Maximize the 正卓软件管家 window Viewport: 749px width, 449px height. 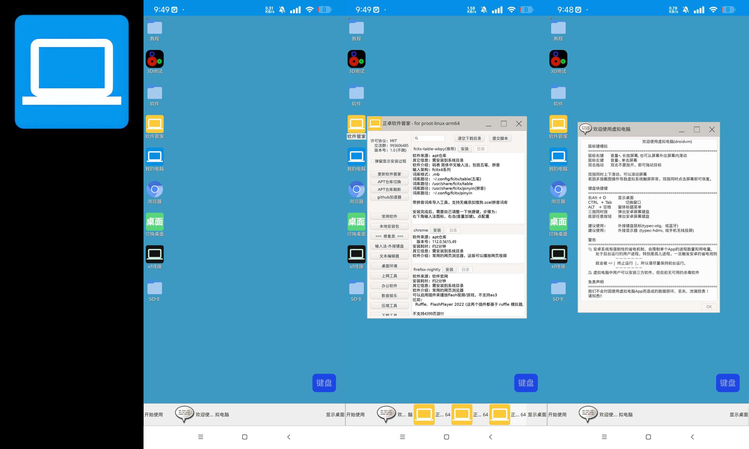coord(504,124)
